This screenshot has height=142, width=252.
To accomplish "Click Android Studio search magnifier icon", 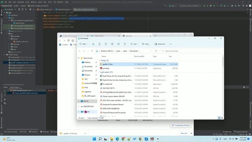I will [243, 6].
